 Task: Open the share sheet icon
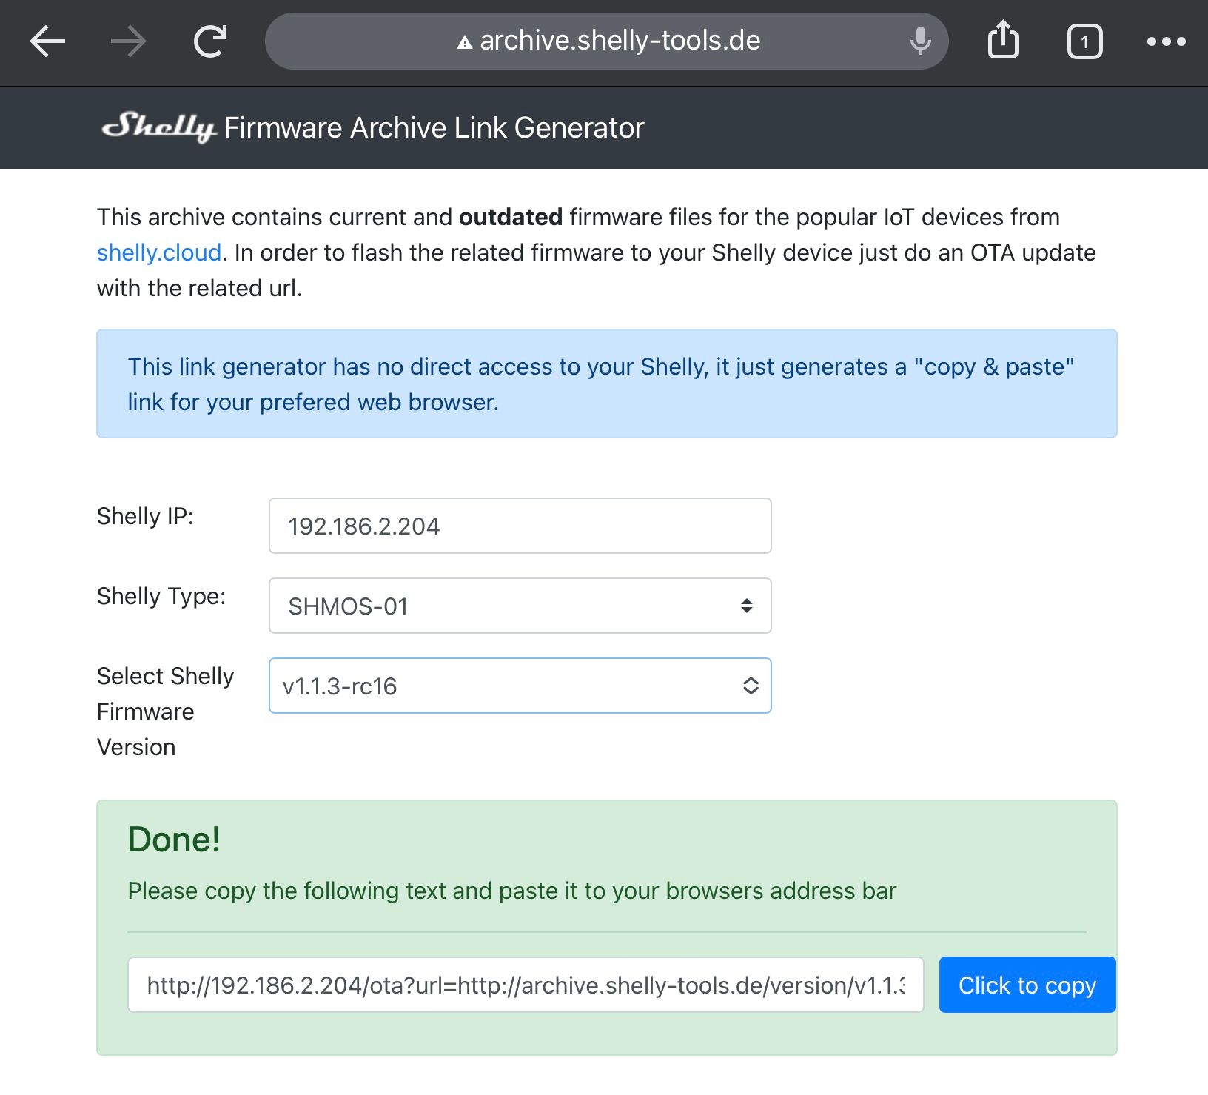point(1003,40)
